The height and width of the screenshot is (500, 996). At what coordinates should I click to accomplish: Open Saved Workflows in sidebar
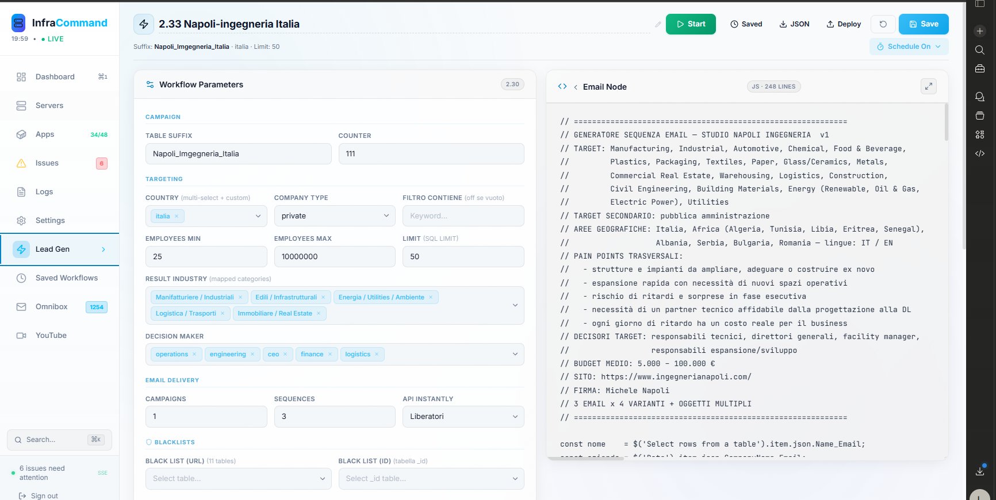click(66, 278)
